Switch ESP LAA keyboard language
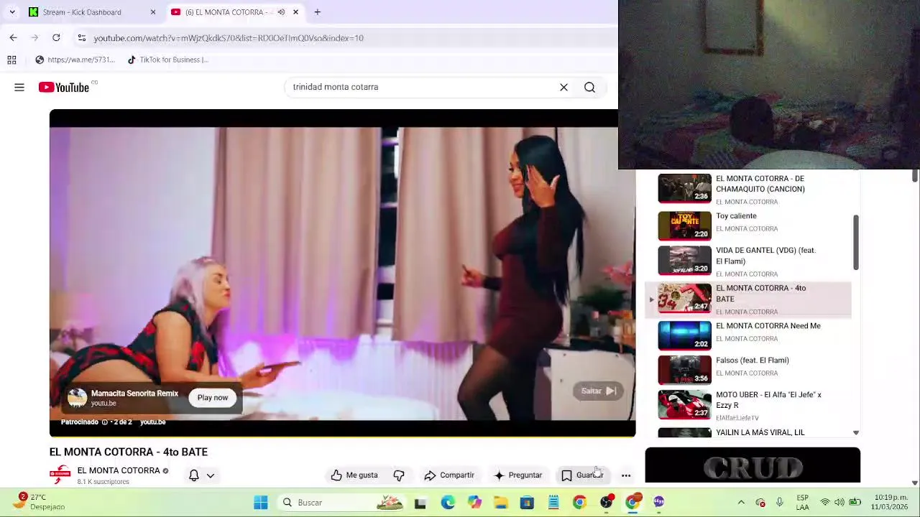The image size is (920, 517). tap(802, 503)
